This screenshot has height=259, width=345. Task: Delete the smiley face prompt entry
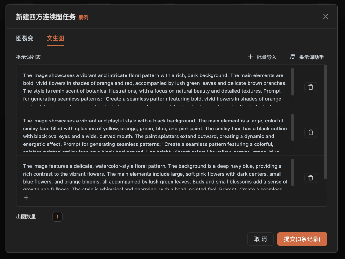pyautogui.click(x=310, y=132)
